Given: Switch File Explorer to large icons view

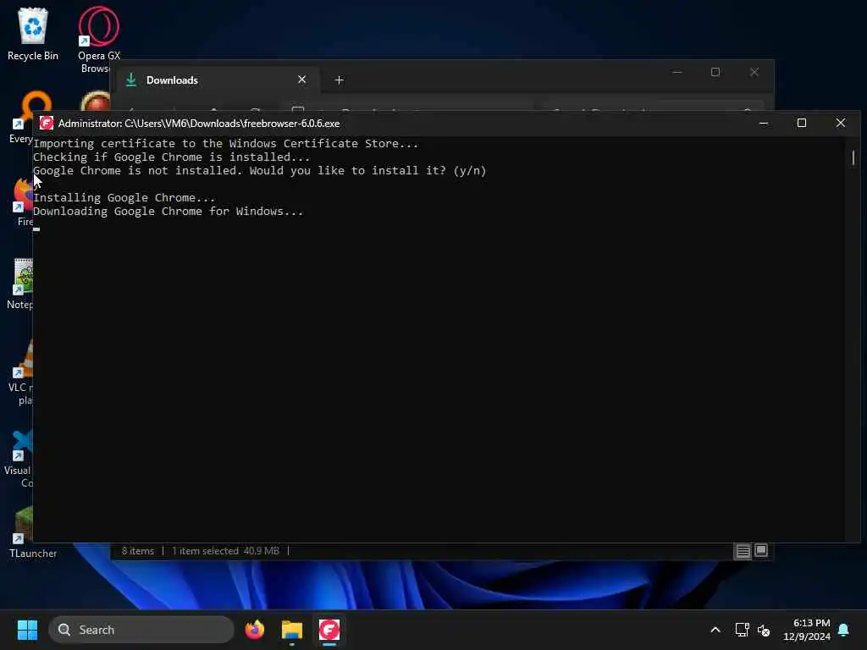Looking at the screenshot, I should point(761,550).
